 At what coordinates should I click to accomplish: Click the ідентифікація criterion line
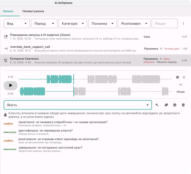click(x=46, y=131)
